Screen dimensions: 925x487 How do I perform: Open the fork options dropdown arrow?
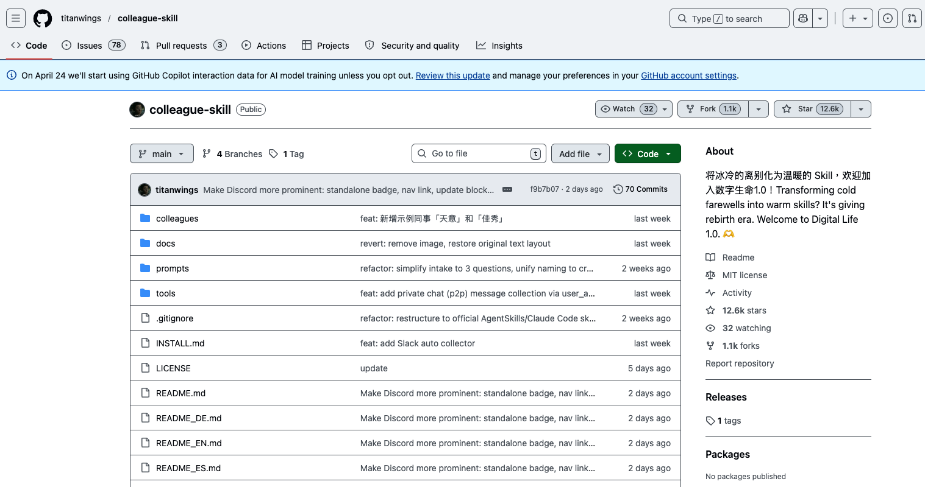pyautogui.click(x=758, y=109)
